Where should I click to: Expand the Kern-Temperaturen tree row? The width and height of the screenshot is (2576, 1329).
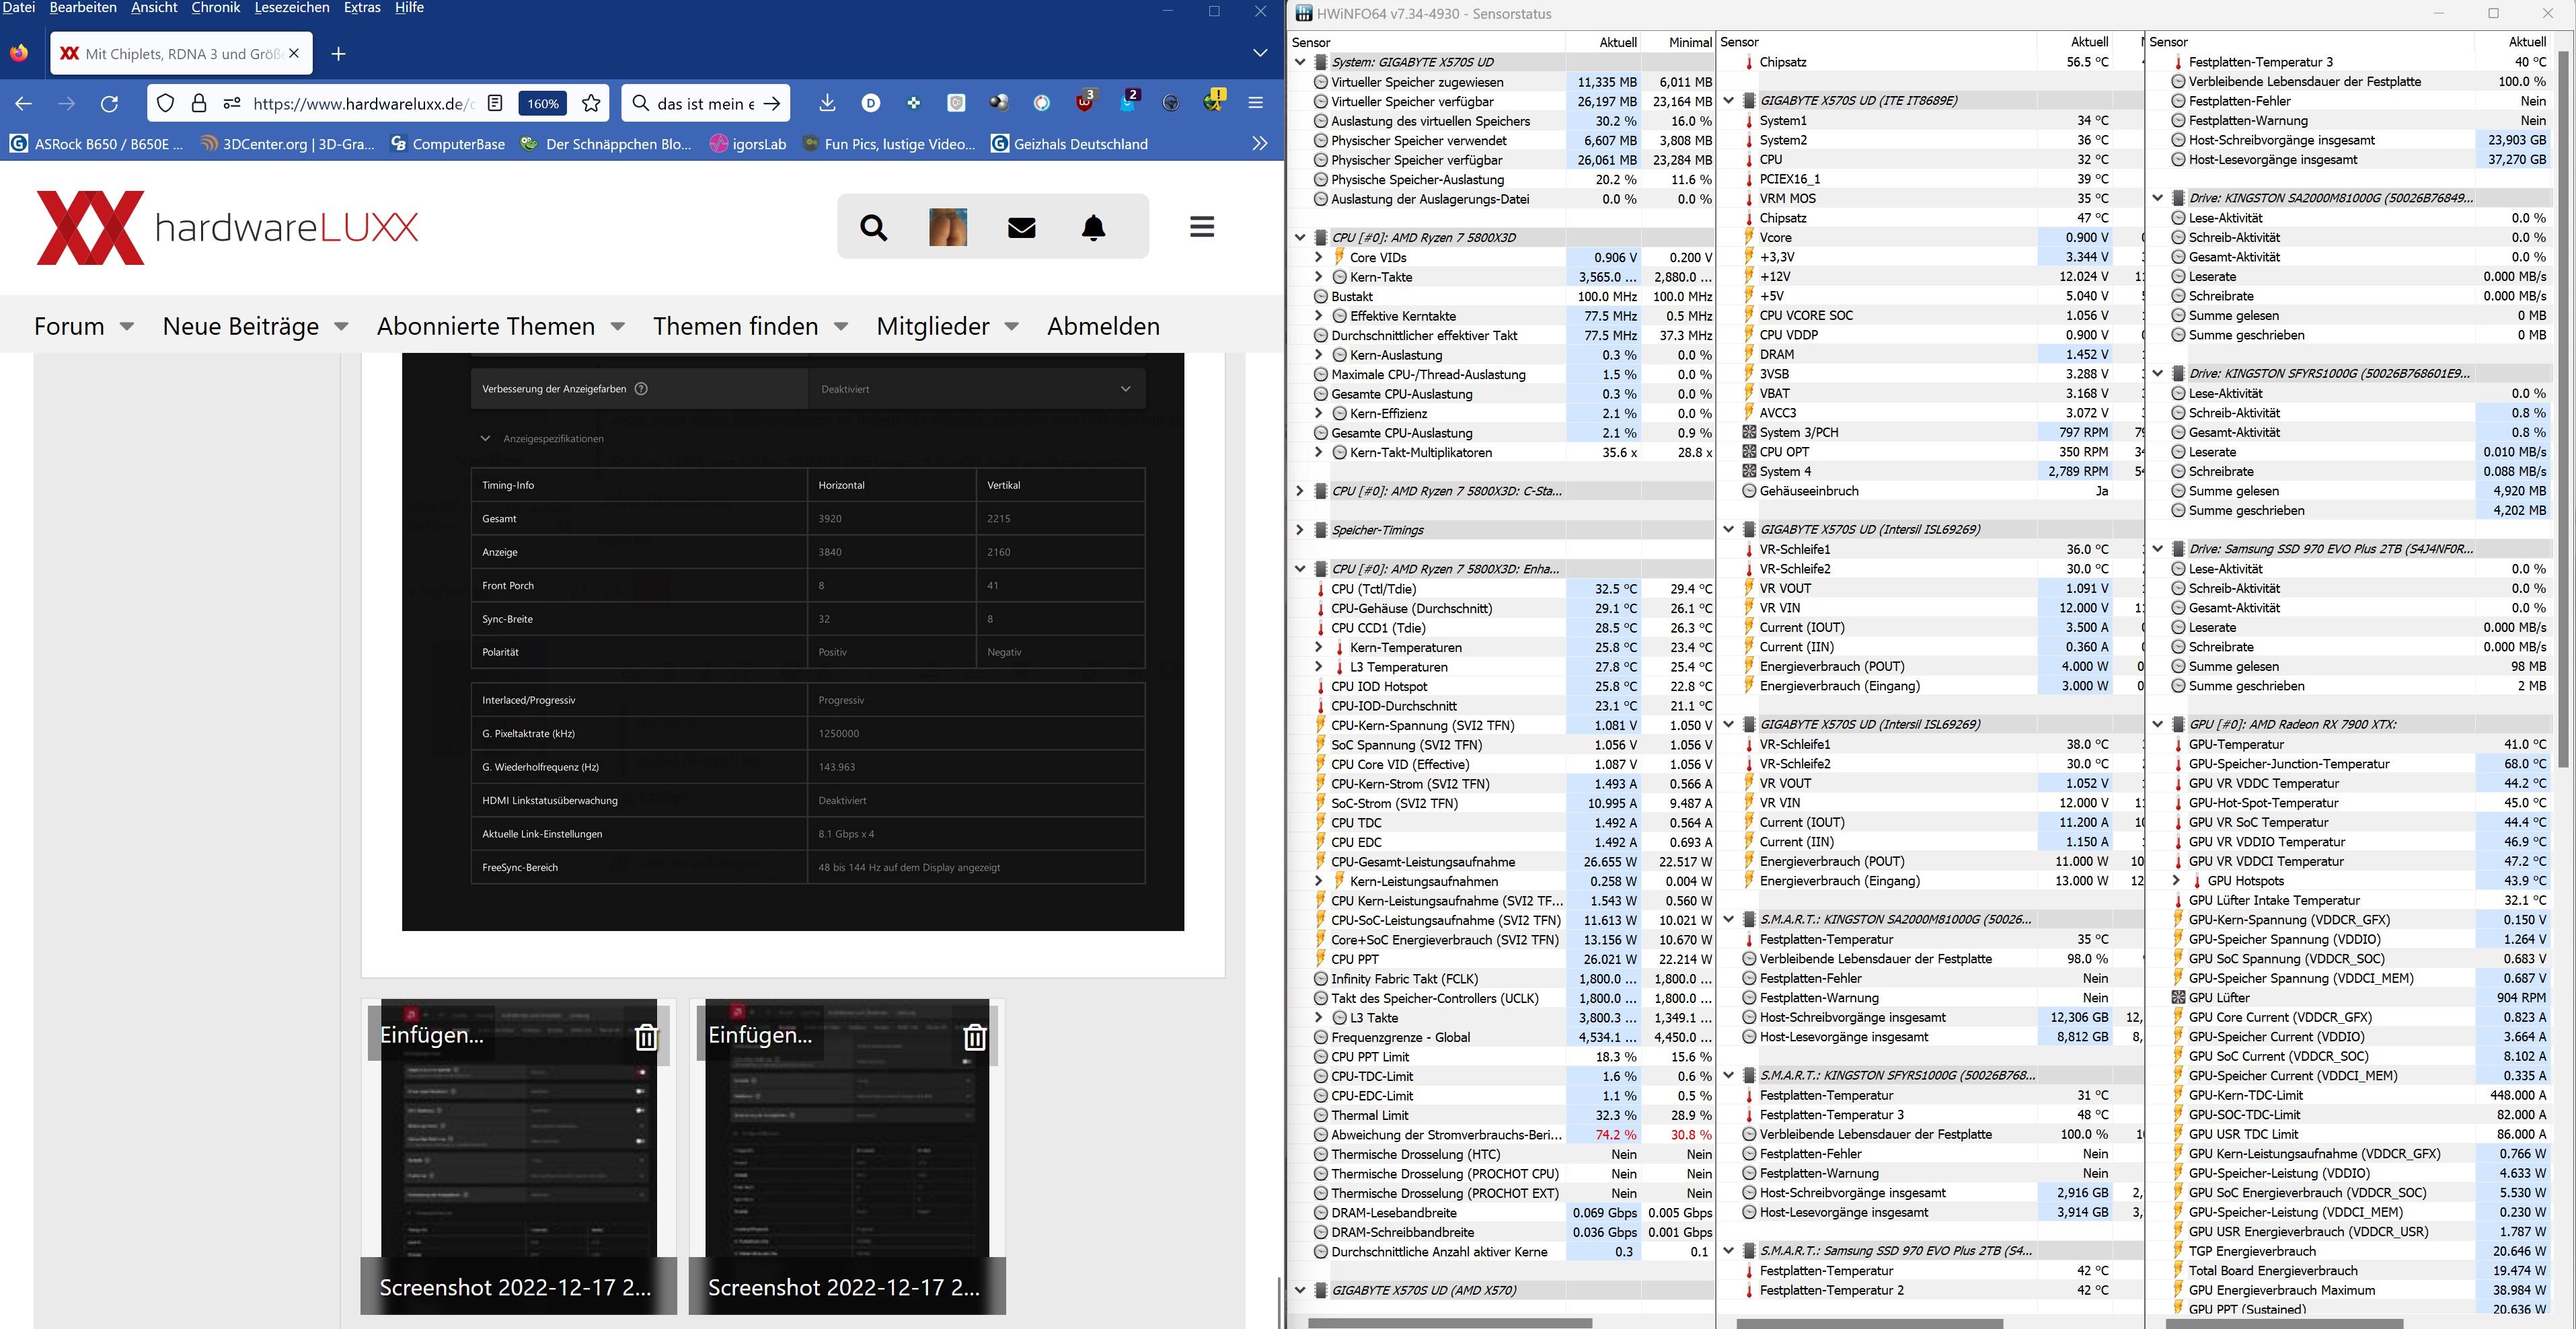point(1318,647)
